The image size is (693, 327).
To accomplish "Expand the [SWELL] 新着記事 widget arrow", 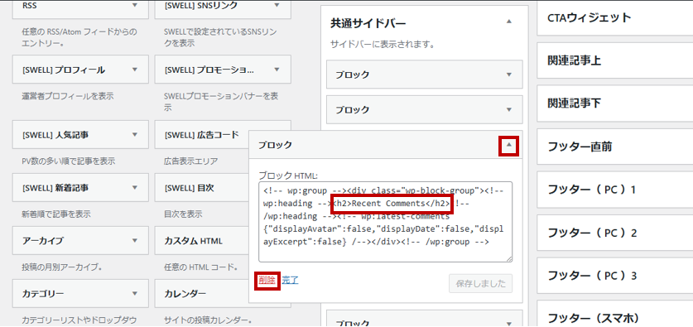I will tap(134, 187).
